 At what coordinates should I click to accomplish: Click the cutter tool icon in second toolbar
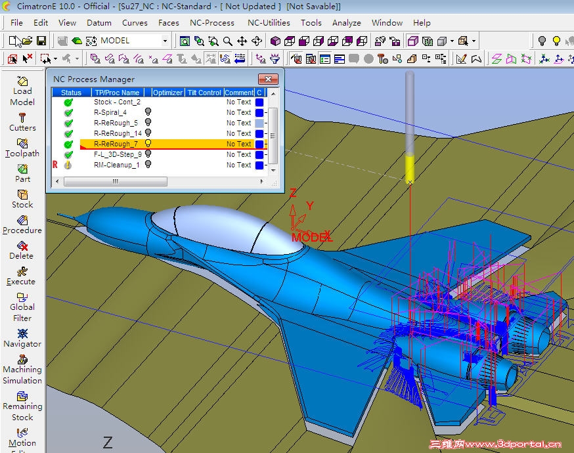pos(382,58)
